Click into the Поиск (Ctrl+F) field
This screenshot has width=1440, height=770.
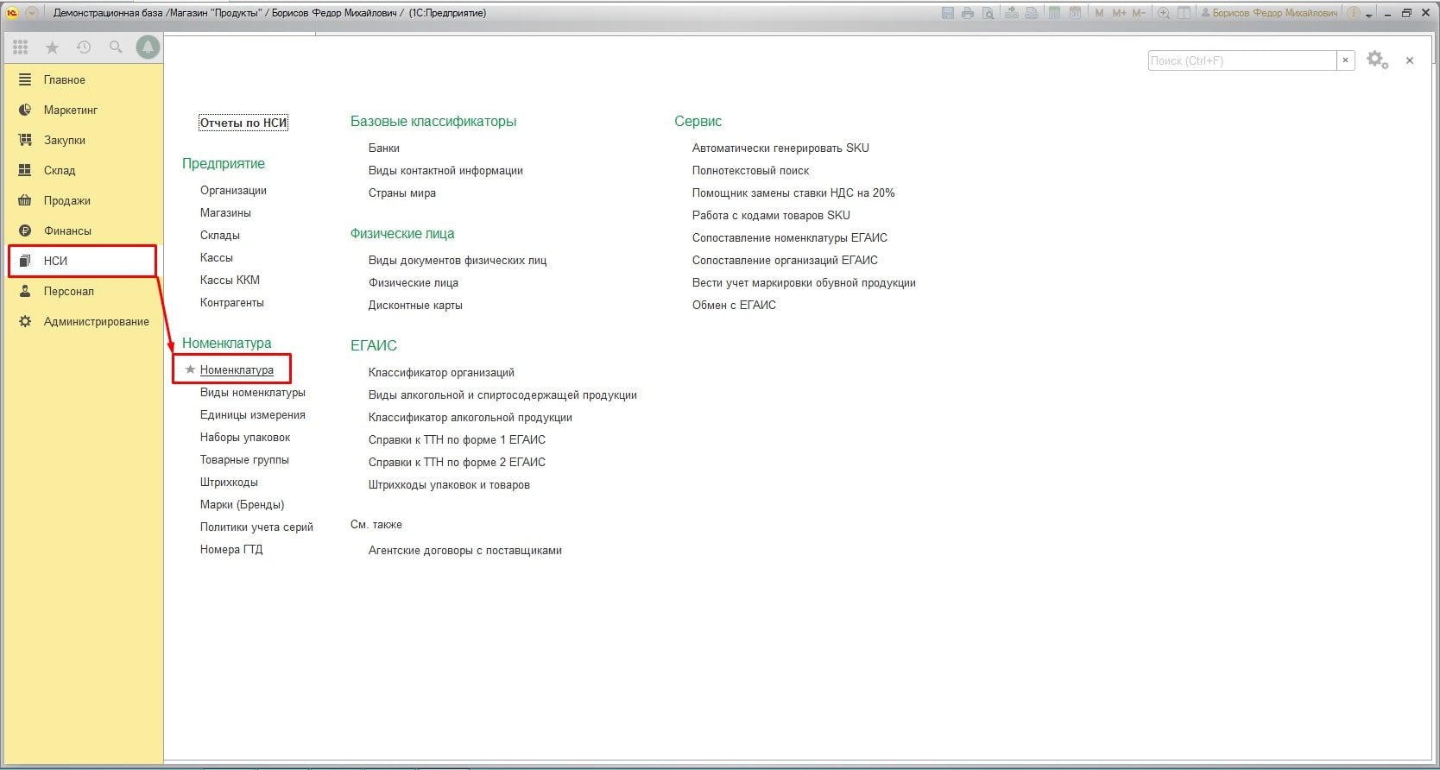point(1241,60)
